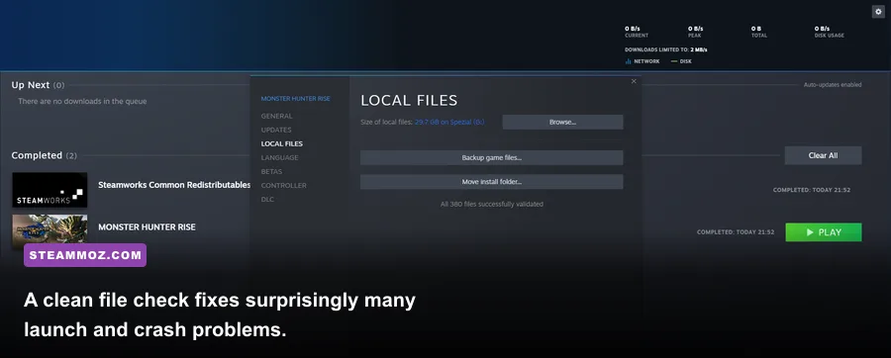Click Backup game files button
This screenshot has width=891, height=358.
pos(491,157)
